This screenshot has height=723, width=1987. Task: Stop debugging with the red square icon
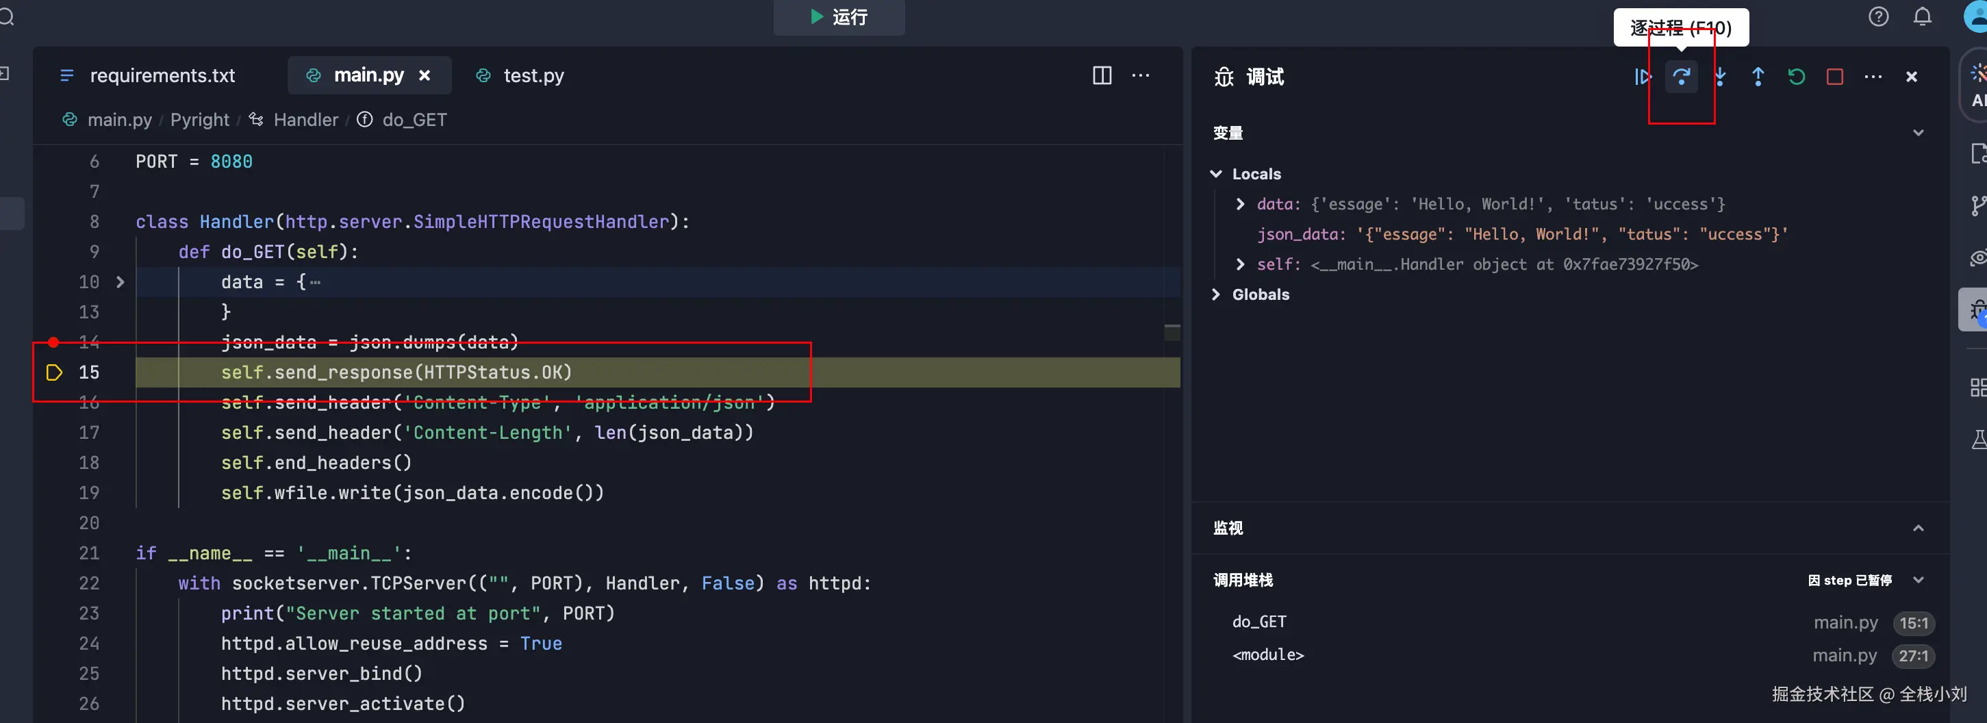(1835, 77)
